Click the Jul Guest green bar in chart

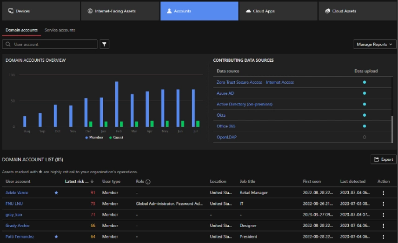(198, 124)
